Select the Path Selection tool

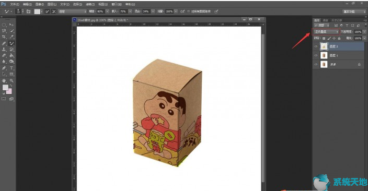pos(4,74)
